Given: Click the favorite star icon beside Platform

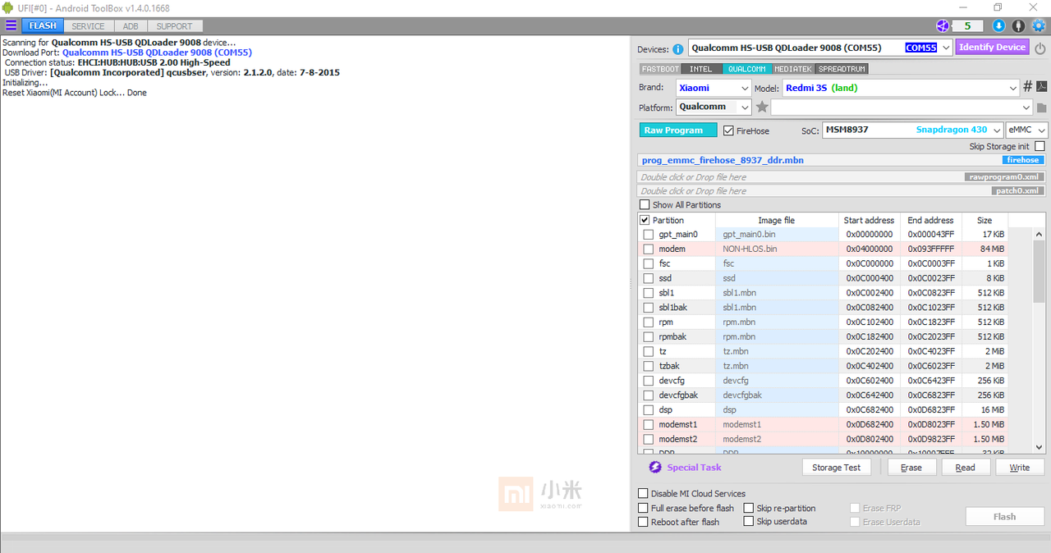Looking at the screenshot, I should pyautogui.click(x=762, y=107).
